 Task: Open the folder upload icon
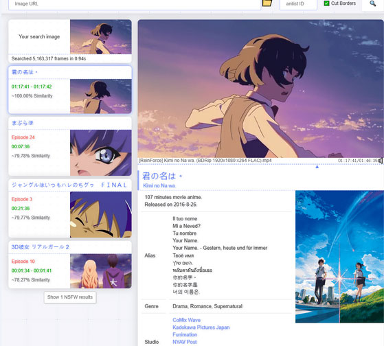(267, 3)
